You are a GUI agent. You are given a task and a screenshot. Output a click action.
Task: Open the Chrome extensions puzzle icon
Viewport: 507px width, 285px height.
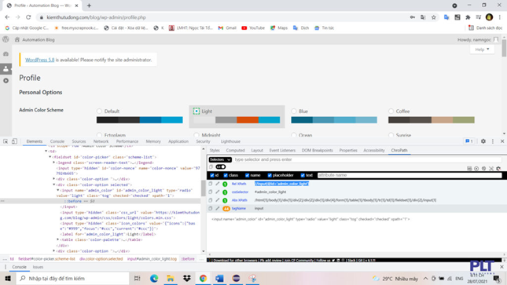[x=468, y=17]
